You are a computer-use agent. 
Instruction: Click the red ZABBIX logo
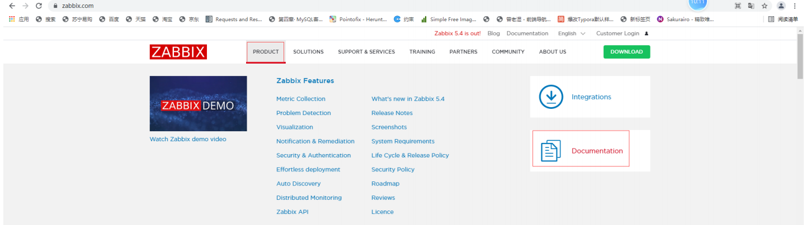[x=178, y=52]
